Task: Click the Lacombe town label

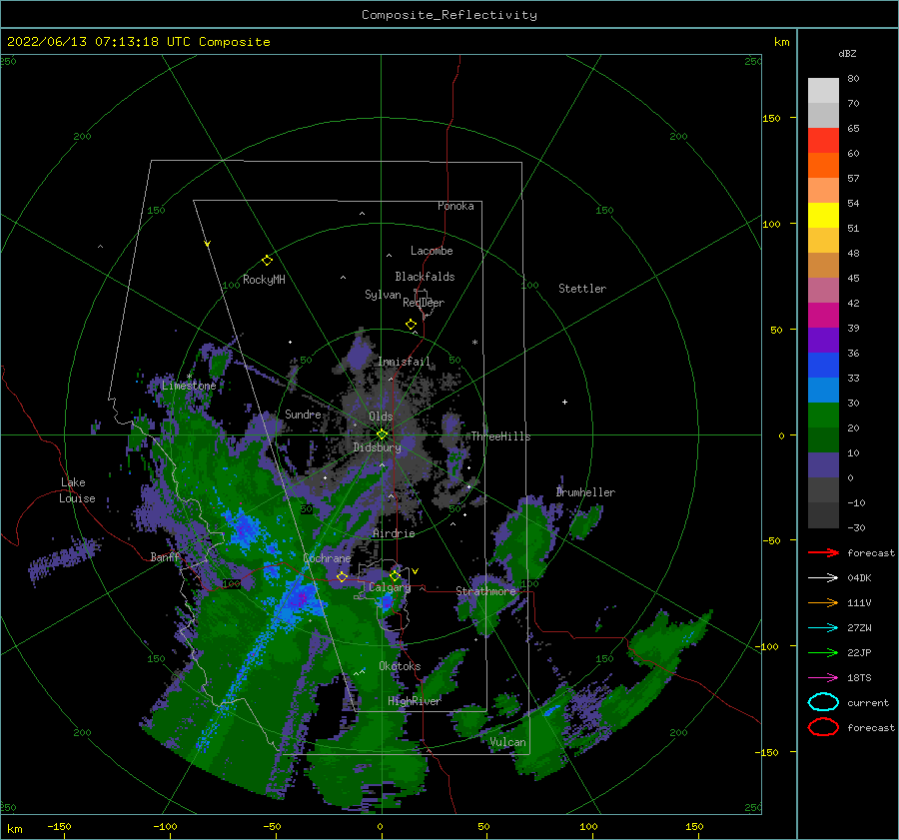Action: [x=432, y=251]
